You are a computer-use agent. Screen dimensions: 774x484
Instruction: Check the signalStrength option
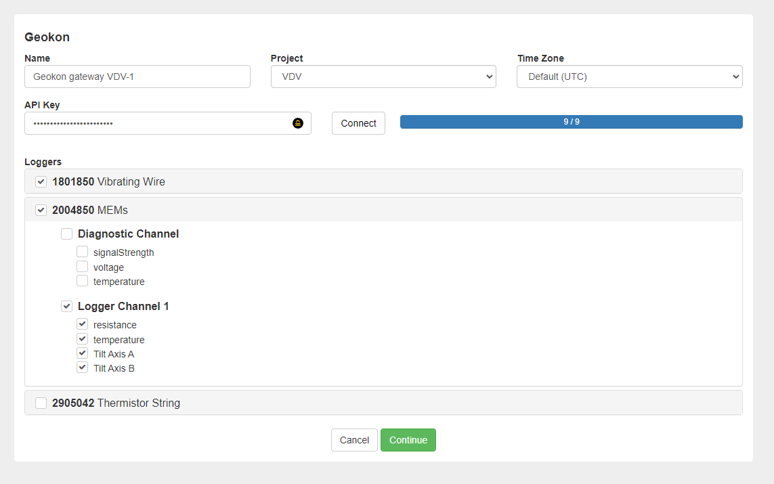pyautogui.click(x=83, y=252)
